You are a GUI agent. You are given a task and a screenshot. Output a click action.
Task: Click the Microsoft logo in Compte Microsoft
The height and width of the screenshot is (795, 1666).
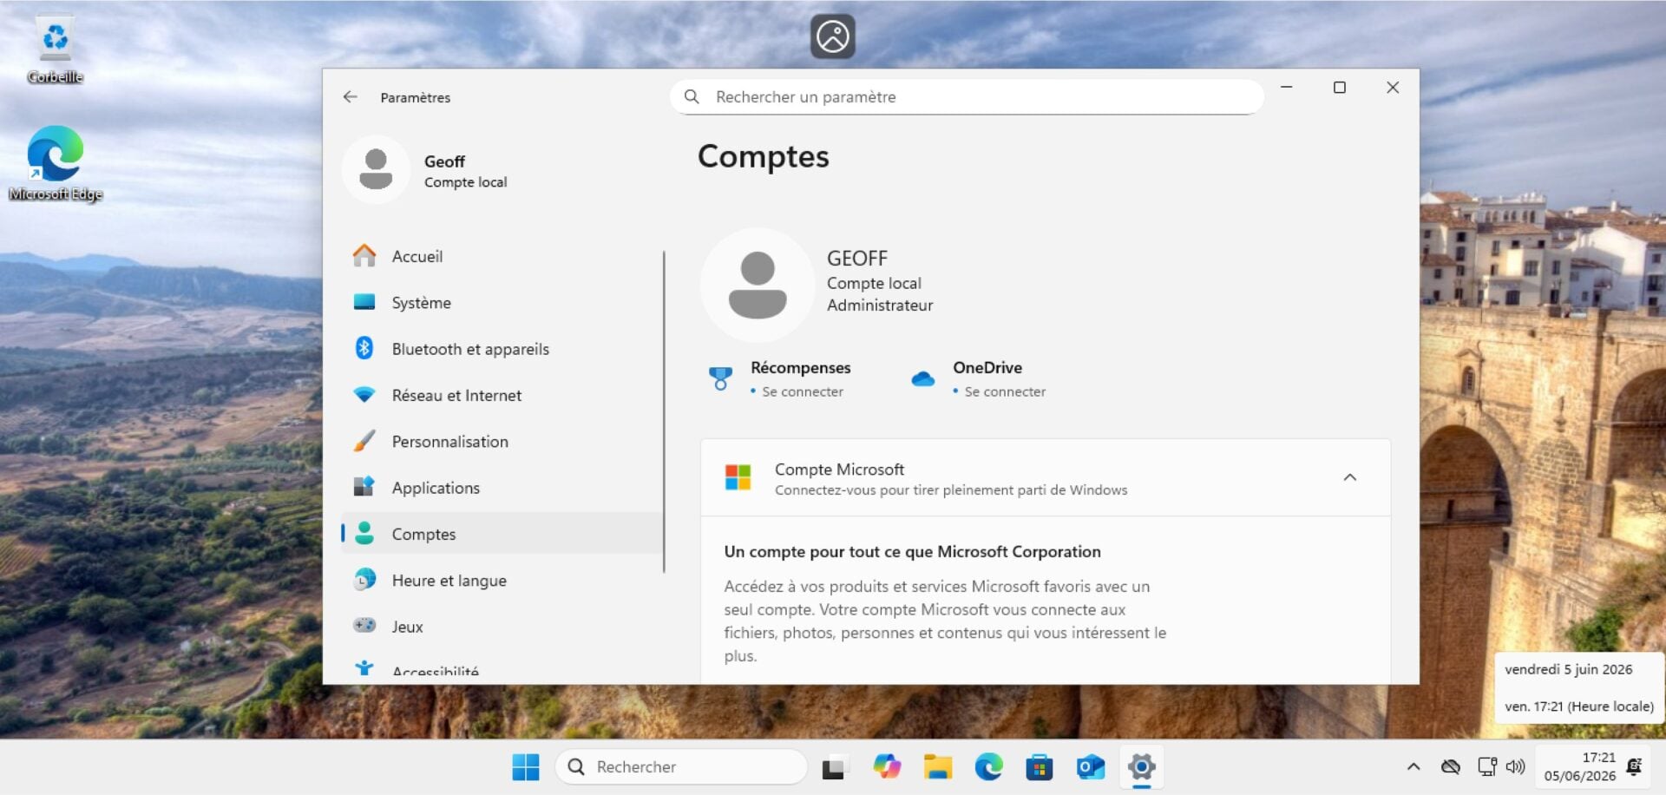738,477
